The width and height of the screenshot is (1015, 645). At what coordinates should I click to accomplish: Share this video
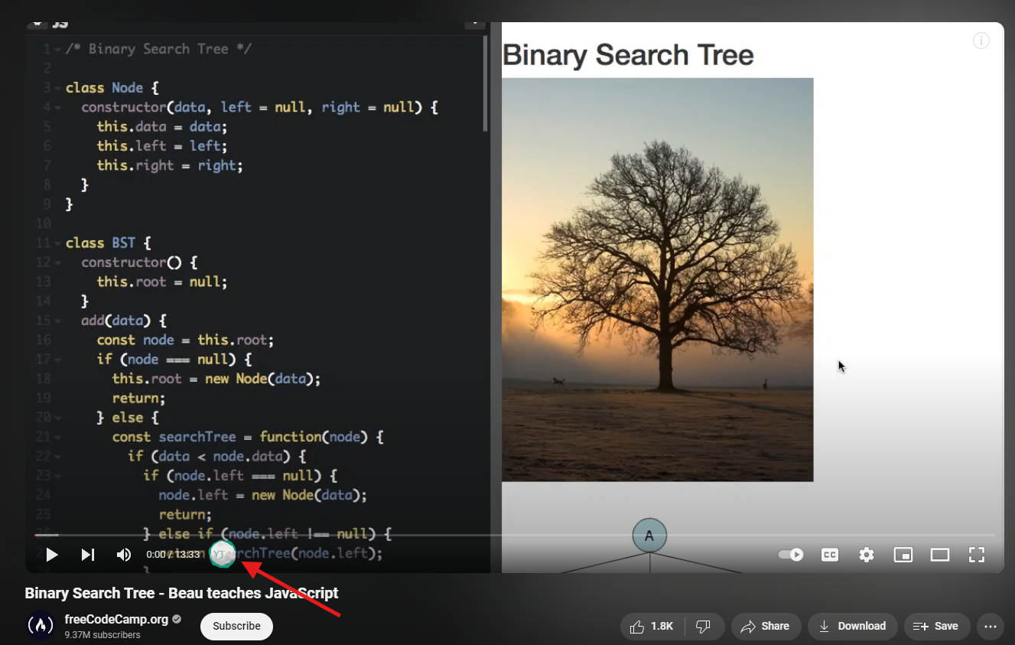tap(766, 626)
